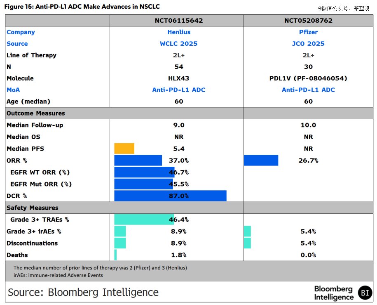Click the PDL1V (PF-08046054) molecule cell
377x305 pixels.
[x=308, y=78]
